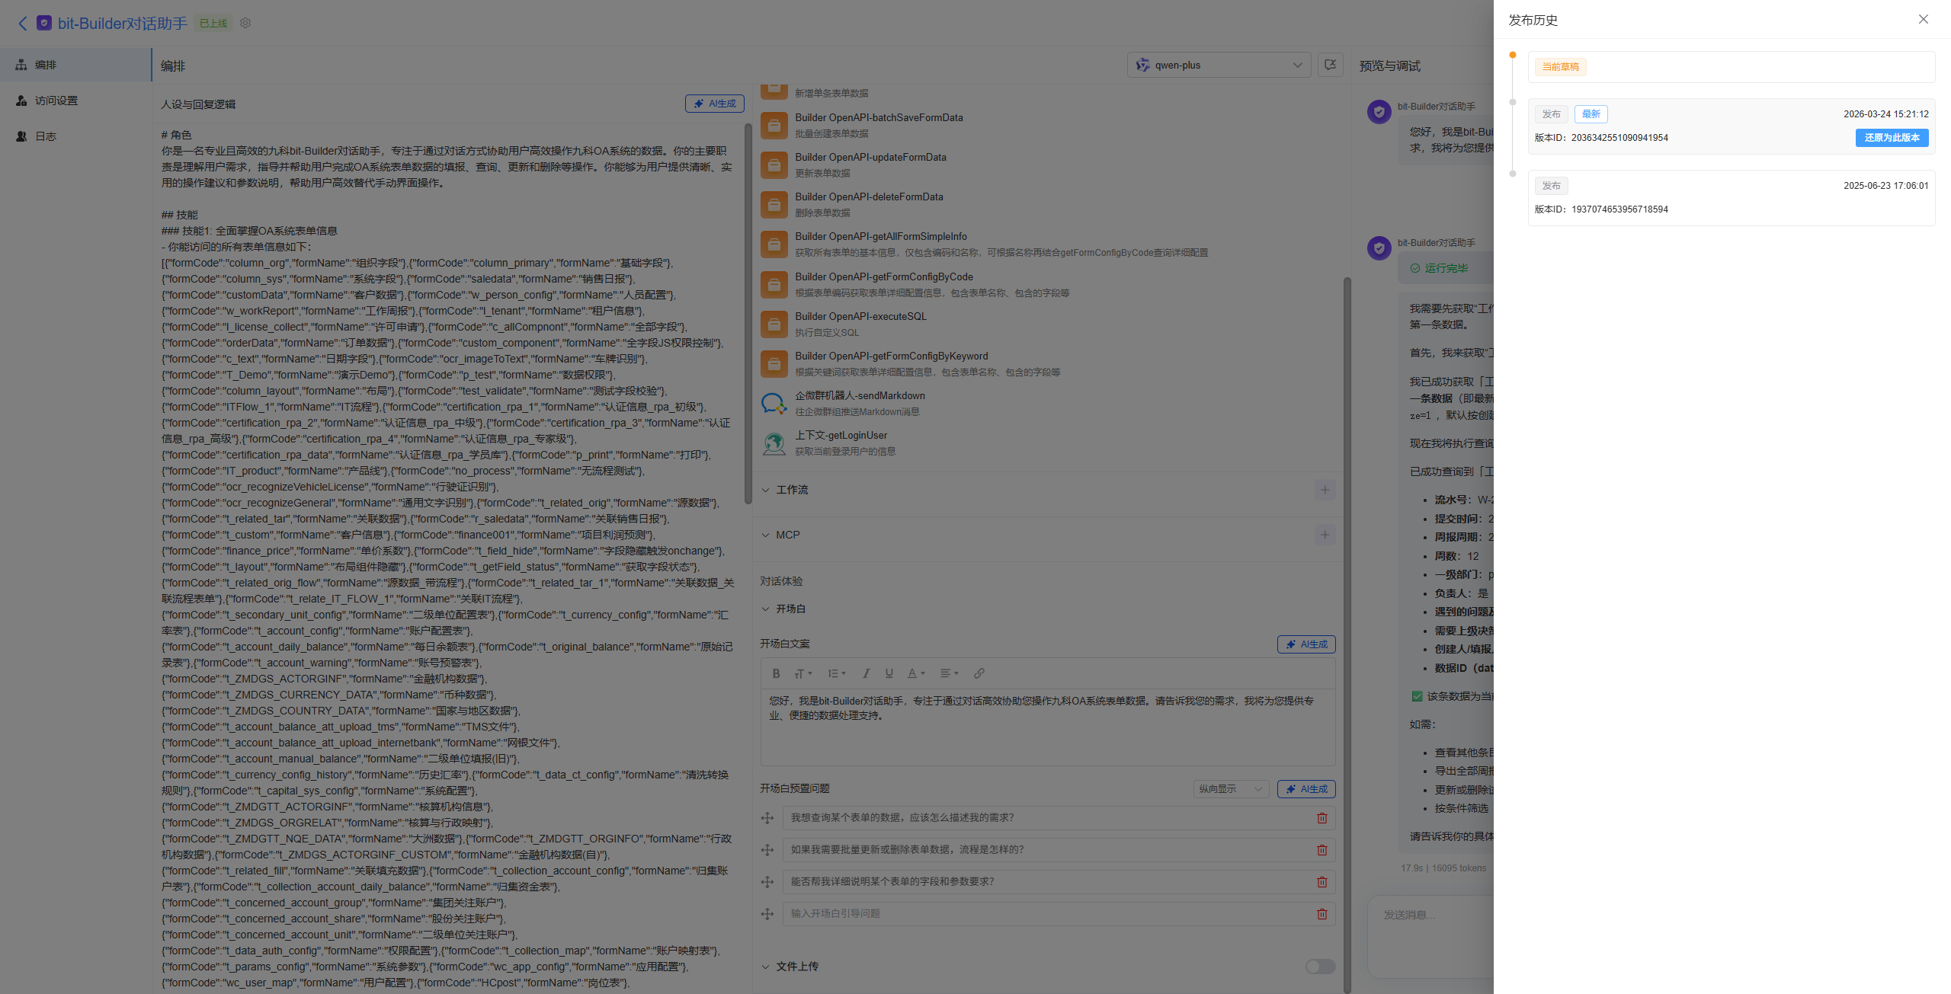The height and width of the screenshot is (994, 1951).
Task: Click the back arrow next to bit-Builder title
Action: point(23,24)
